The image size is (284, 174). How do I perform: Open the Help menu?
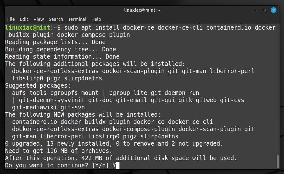(x=96, y=19)
